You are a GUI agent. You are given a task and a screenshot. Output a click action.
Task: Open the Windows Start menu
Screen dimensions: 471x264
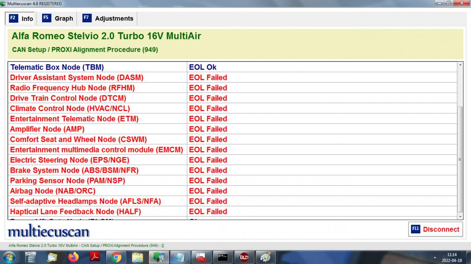pyautogui.click(x=9, y=257)
